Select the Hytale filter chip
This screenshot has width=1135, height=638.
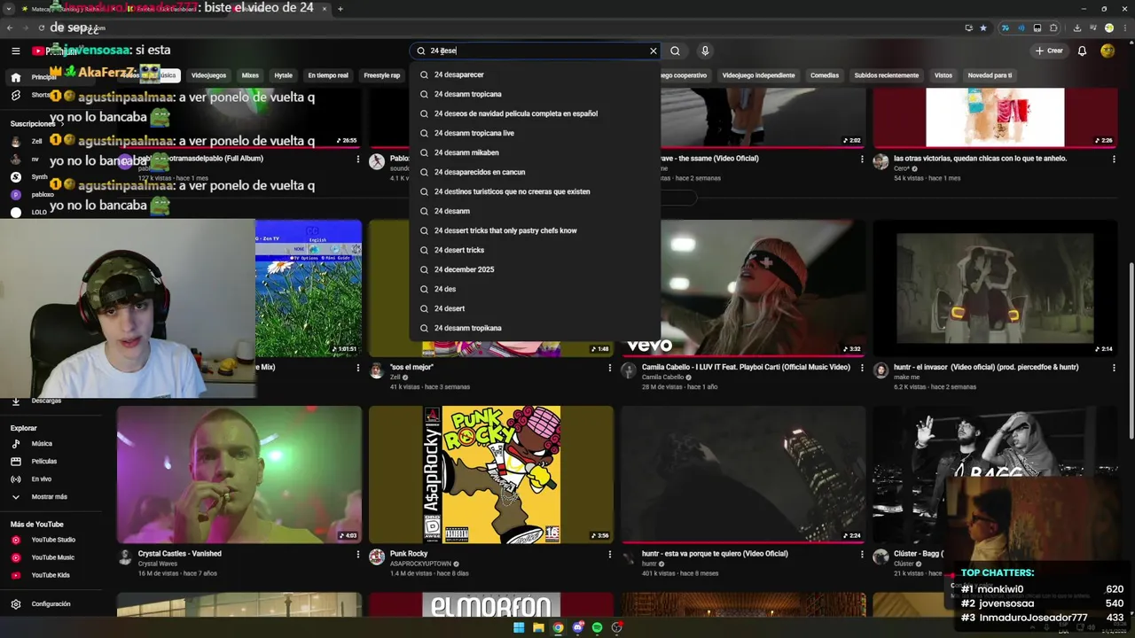click(283, 75)
